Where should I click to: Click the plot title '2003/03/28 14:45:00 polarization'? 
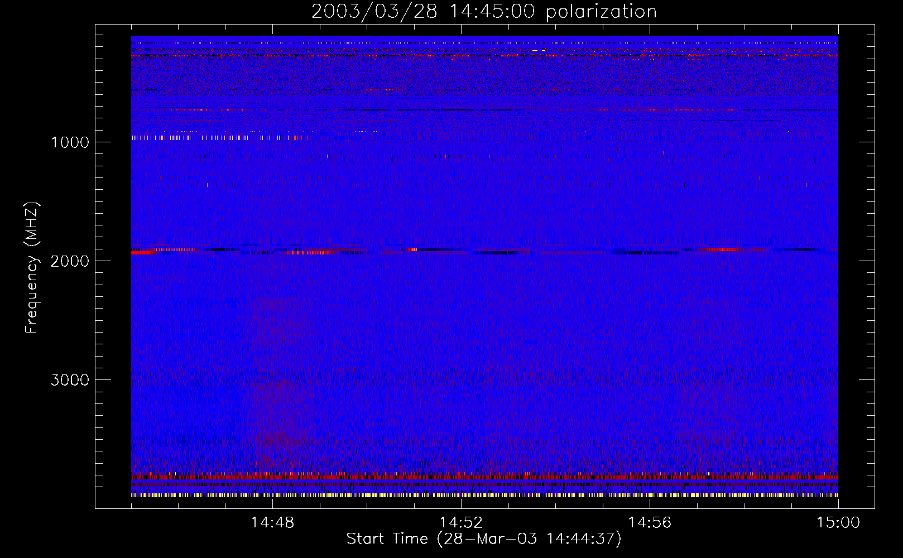click(484, 11)
